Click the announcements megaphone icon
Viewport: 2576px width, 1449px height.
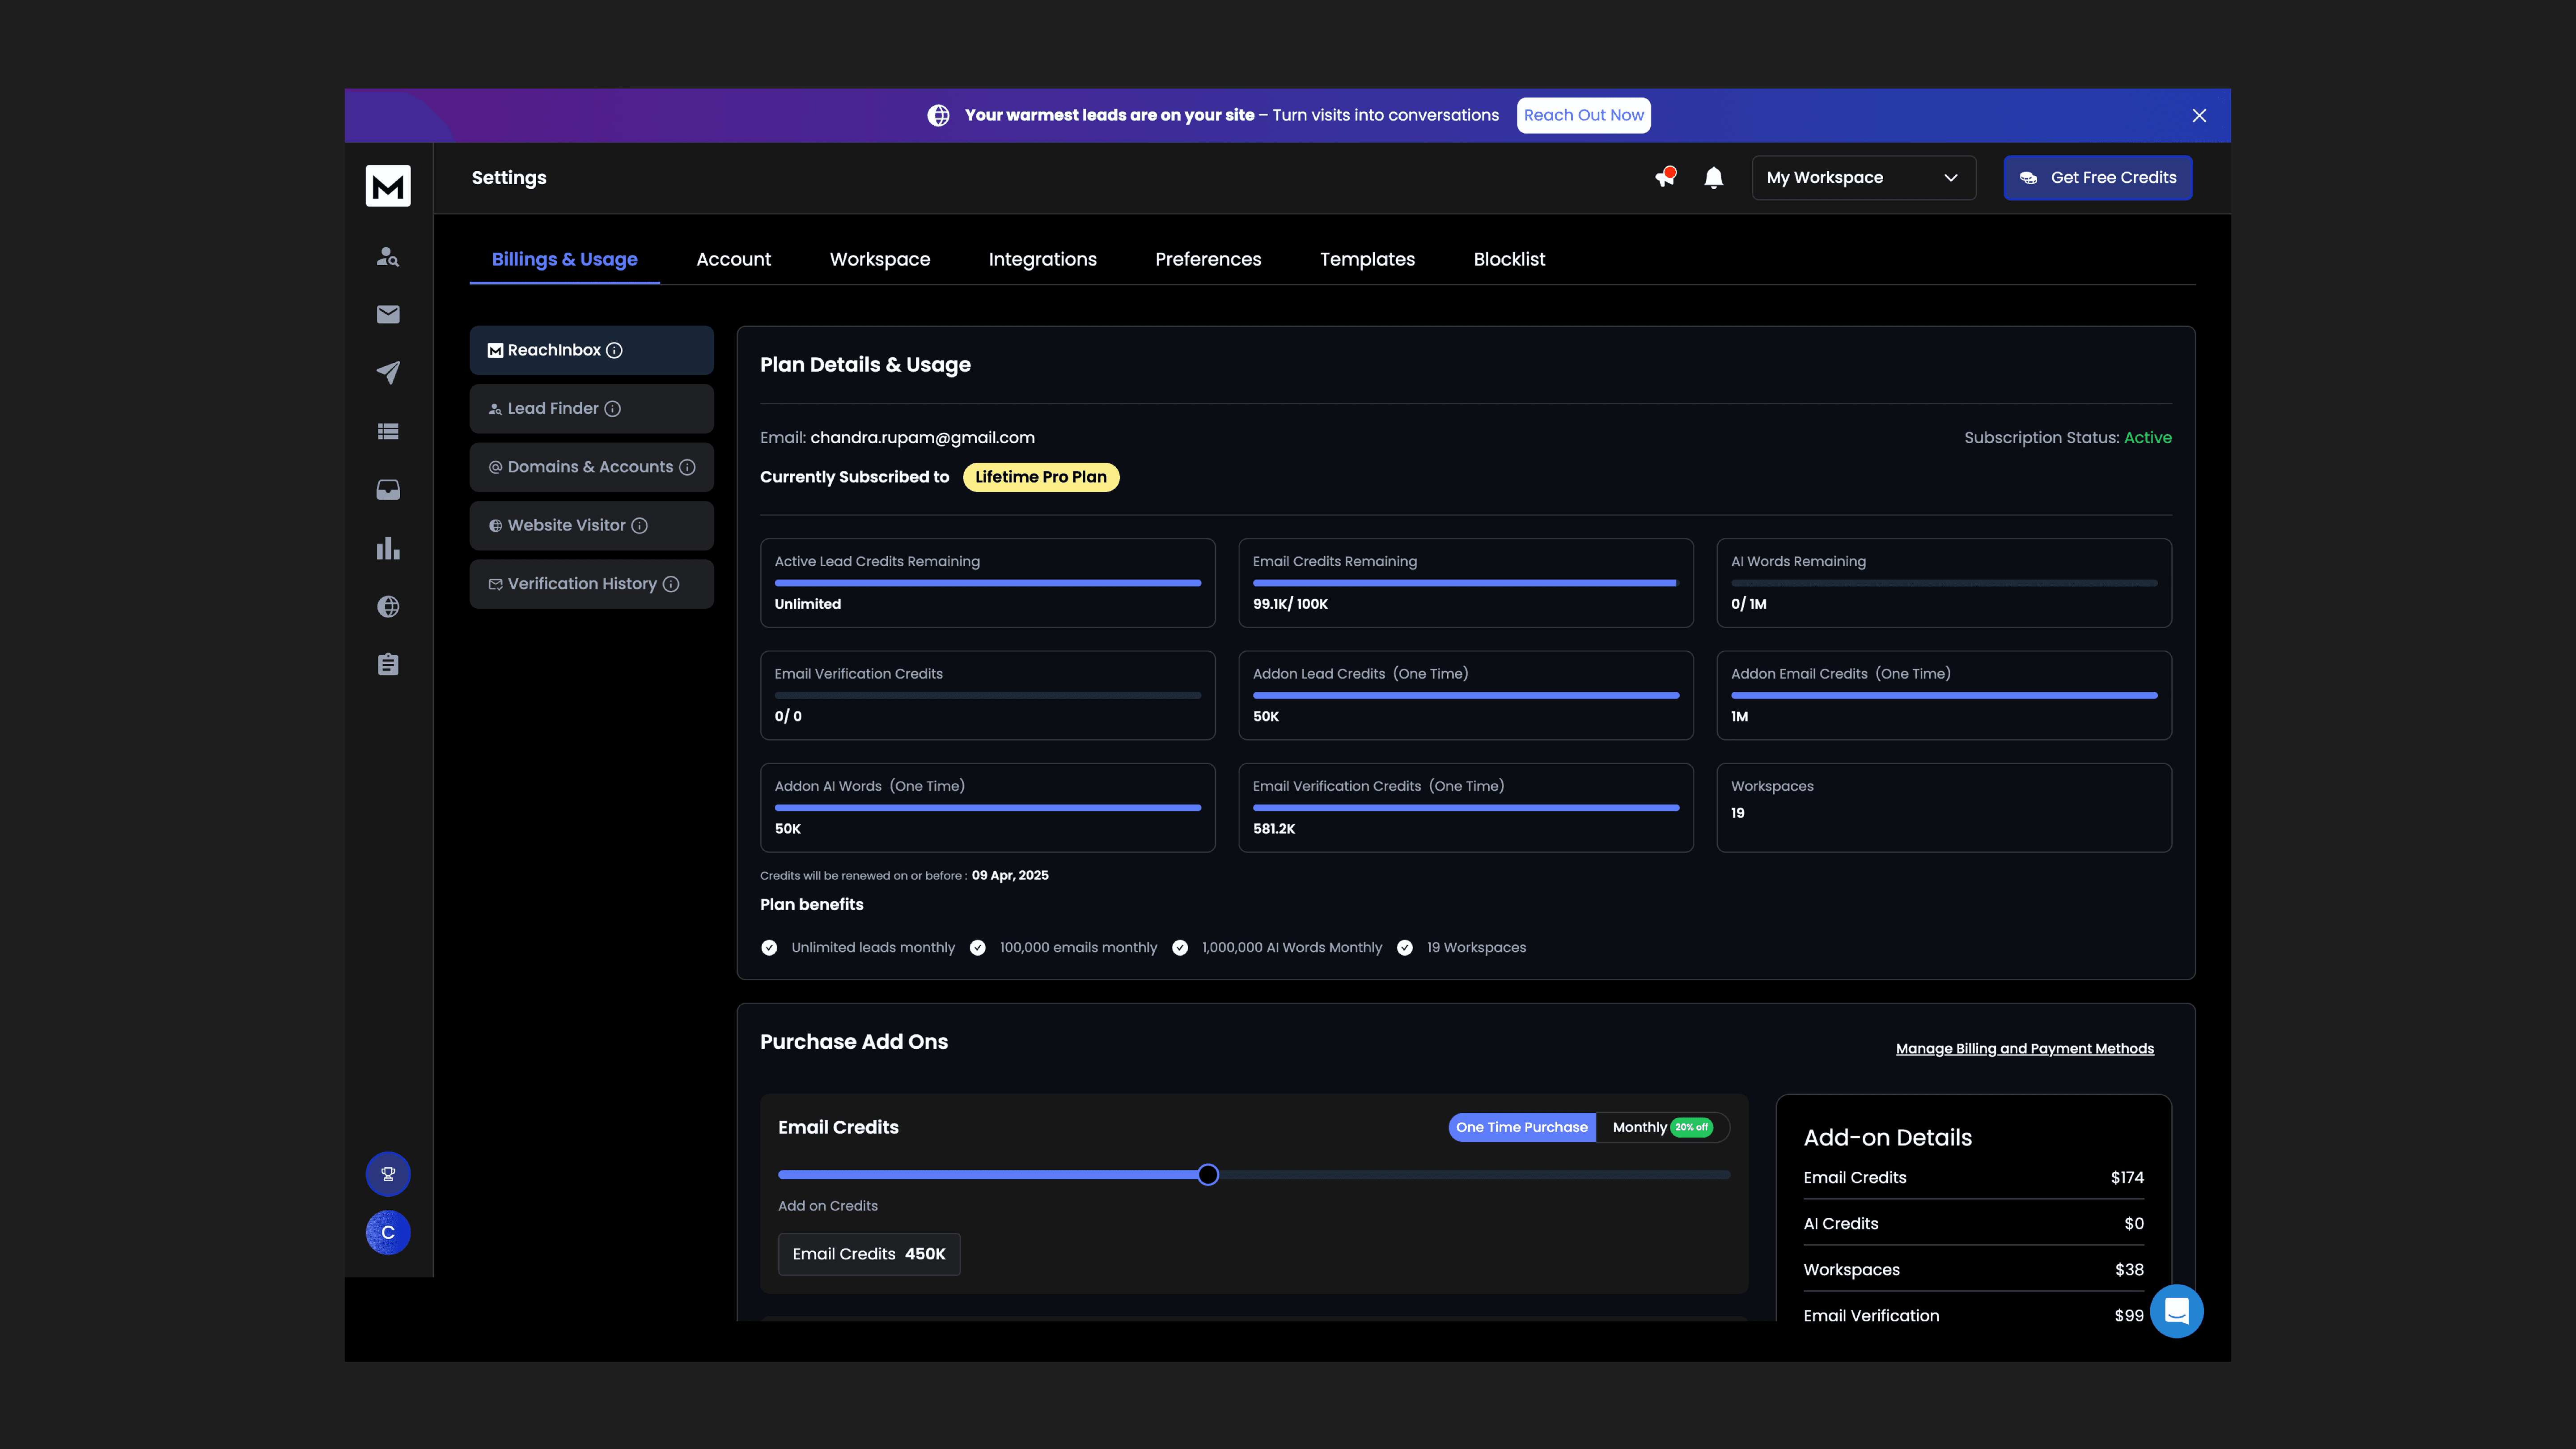(1665, 178)
